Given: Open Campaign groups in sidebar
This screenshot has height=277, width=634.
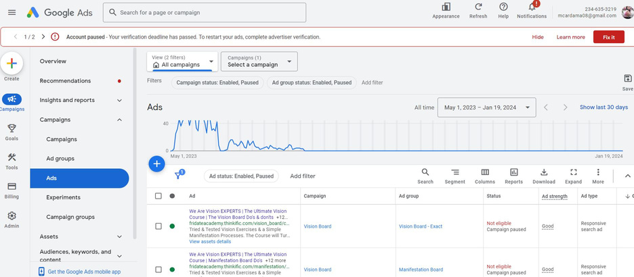Looking at the screenshot, I should coord(70,217).
